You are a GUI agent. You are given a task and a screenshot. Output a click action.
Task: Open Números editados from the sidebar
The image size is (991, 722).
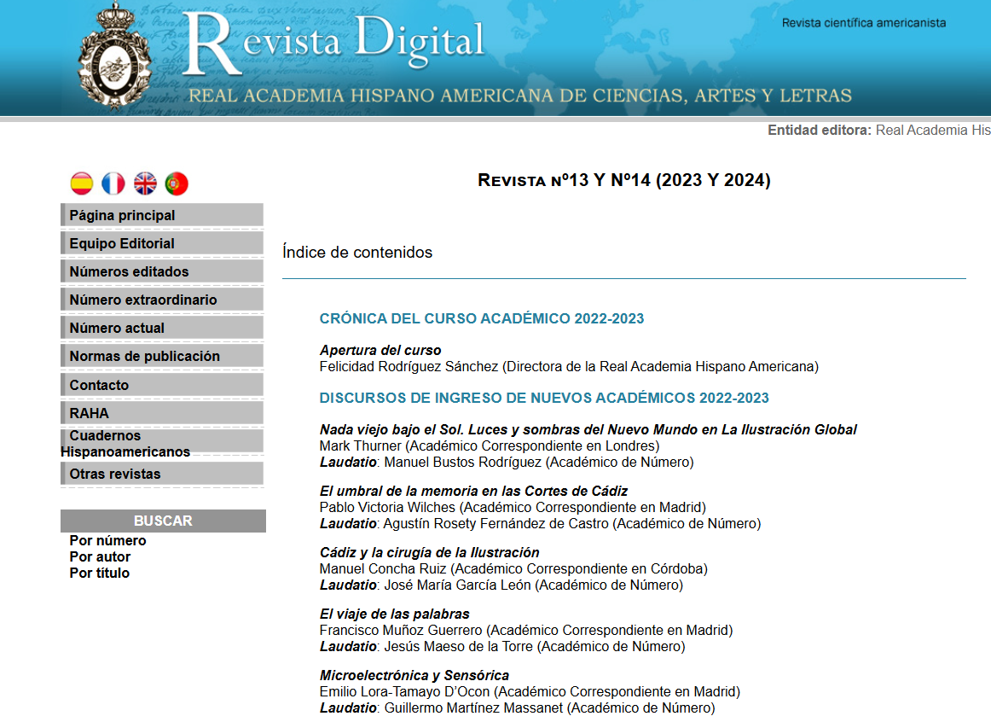(x=129, y=271)
